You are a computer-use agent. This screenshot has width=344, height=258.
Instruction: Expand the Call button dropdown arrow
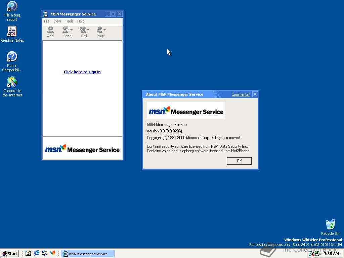point(88,30)
